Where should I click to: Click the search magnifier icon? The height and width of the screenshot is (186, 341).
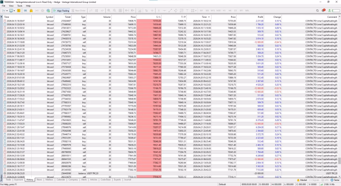point(317,10)
